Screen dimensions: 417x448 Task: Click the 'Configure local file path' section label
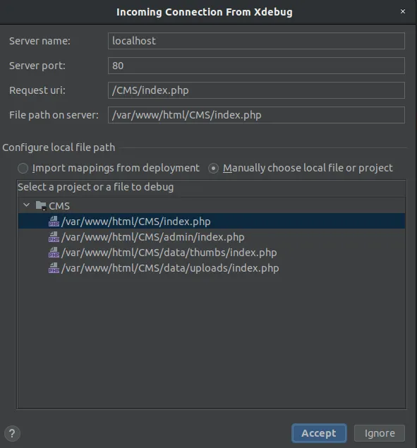click(x=59, y=147)
